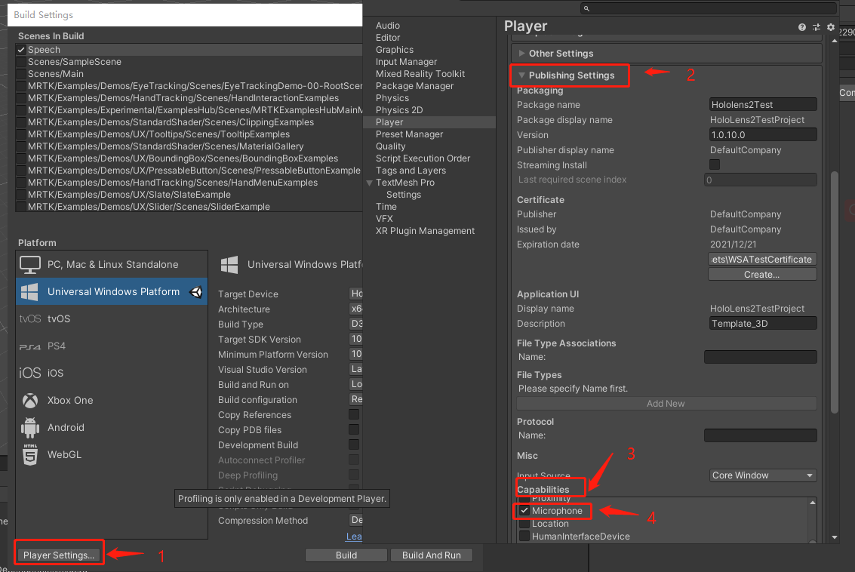Select WebGL platform
Image resolution: width=855 pixels, height=572 pixels.
(112, 454)
